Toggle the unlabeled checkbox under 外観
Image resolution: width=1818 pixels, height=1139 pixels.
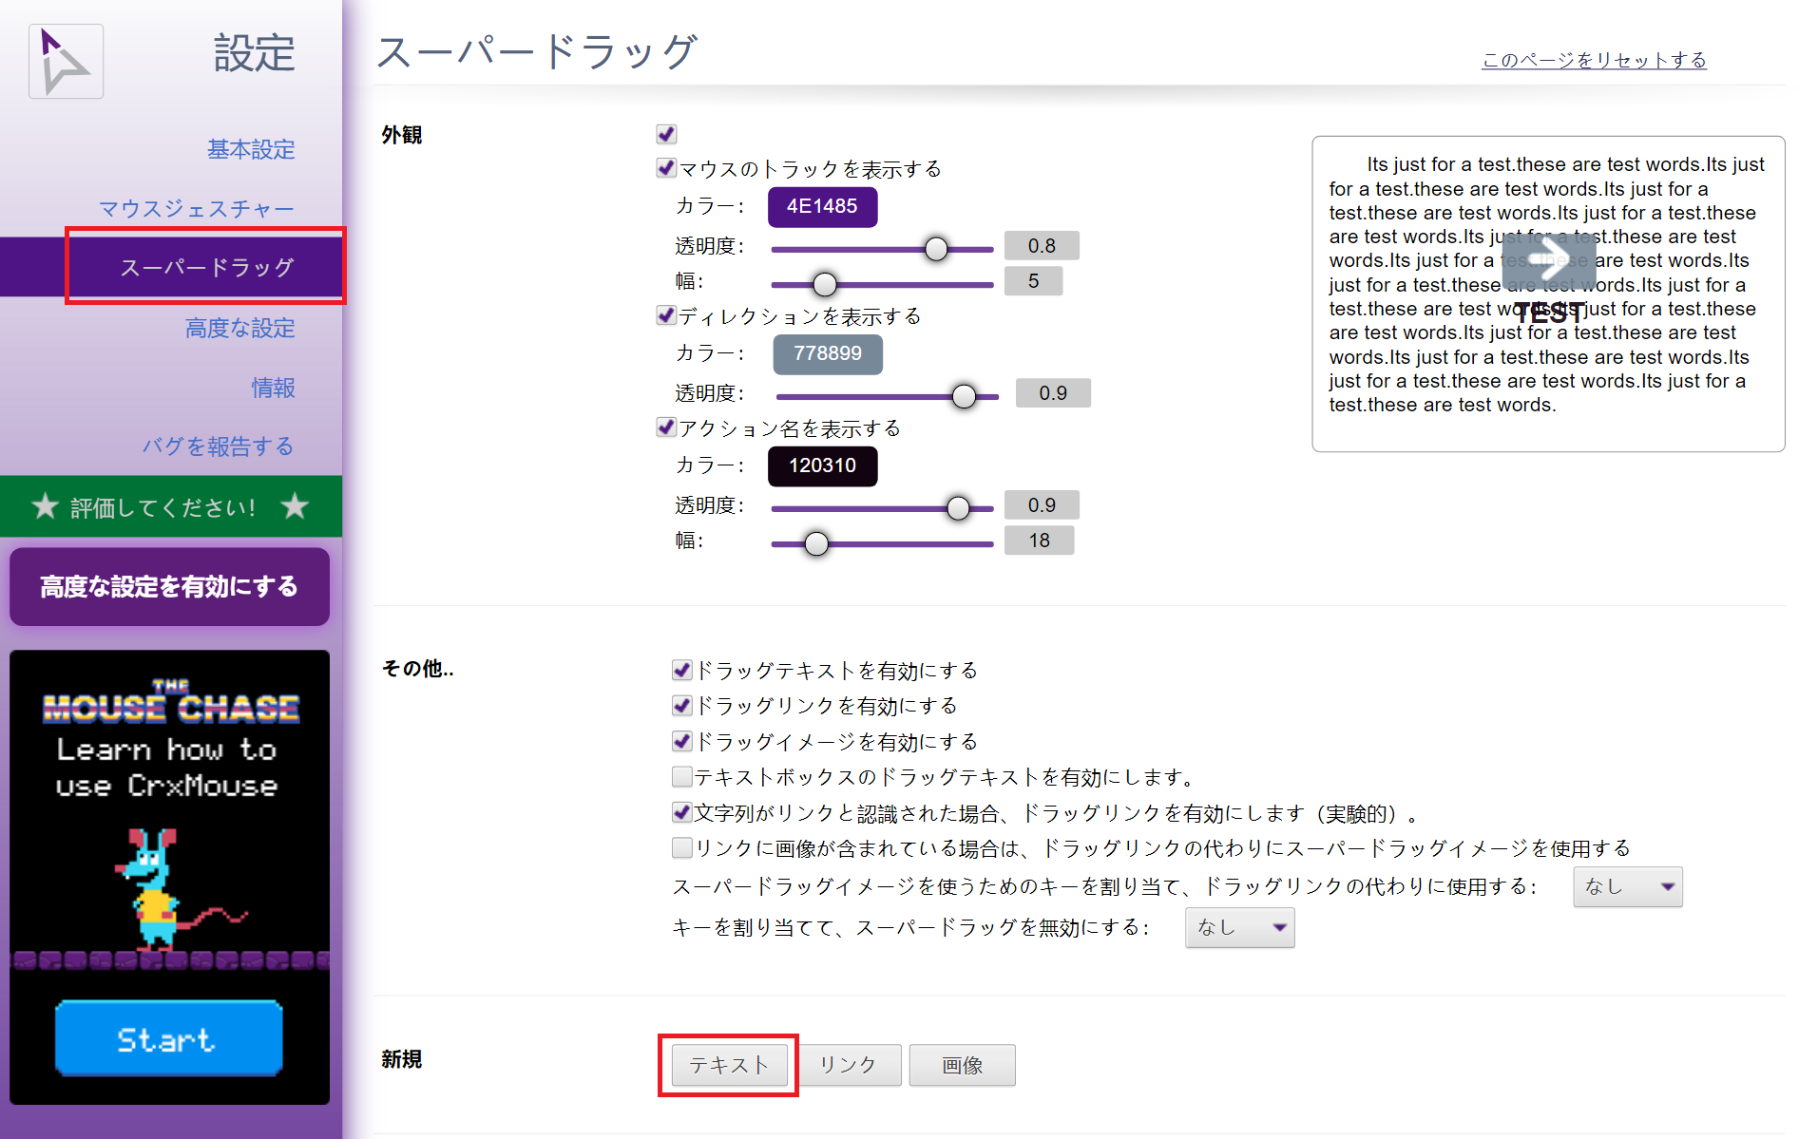(x=666, y=134)
